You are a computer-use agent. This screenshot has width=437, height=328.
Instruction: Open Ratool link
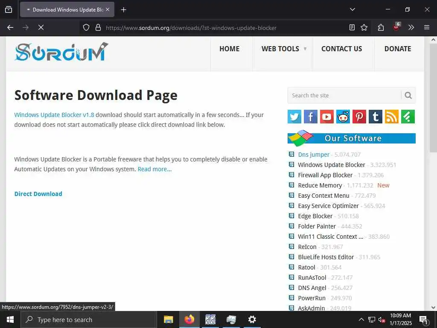pyautogui.click(x=306, y=267)
